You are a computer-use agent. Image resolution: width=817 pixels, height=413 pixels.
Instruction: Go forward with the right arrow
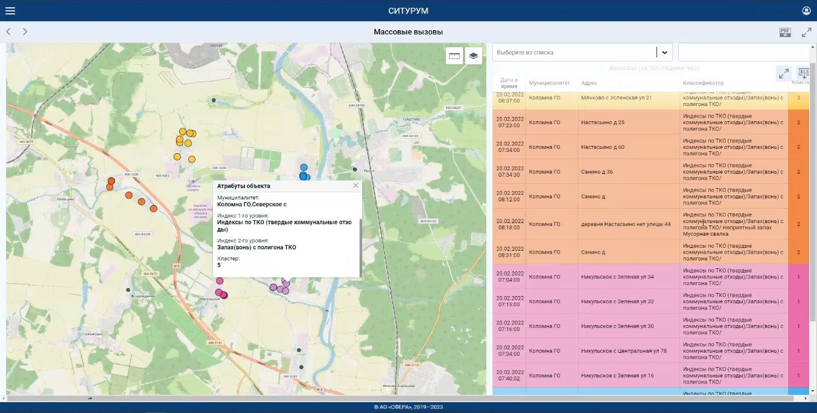[25, 31]
